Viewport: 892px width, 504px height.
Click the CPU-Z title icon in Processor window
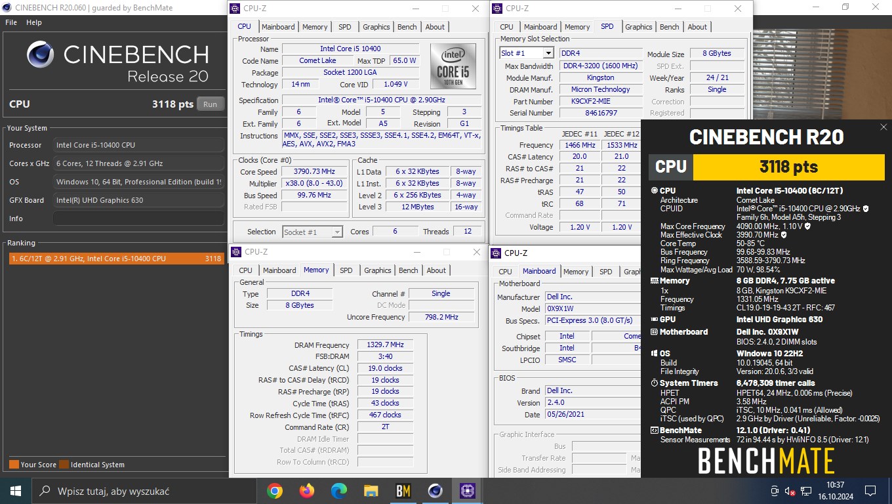[235, 9]
